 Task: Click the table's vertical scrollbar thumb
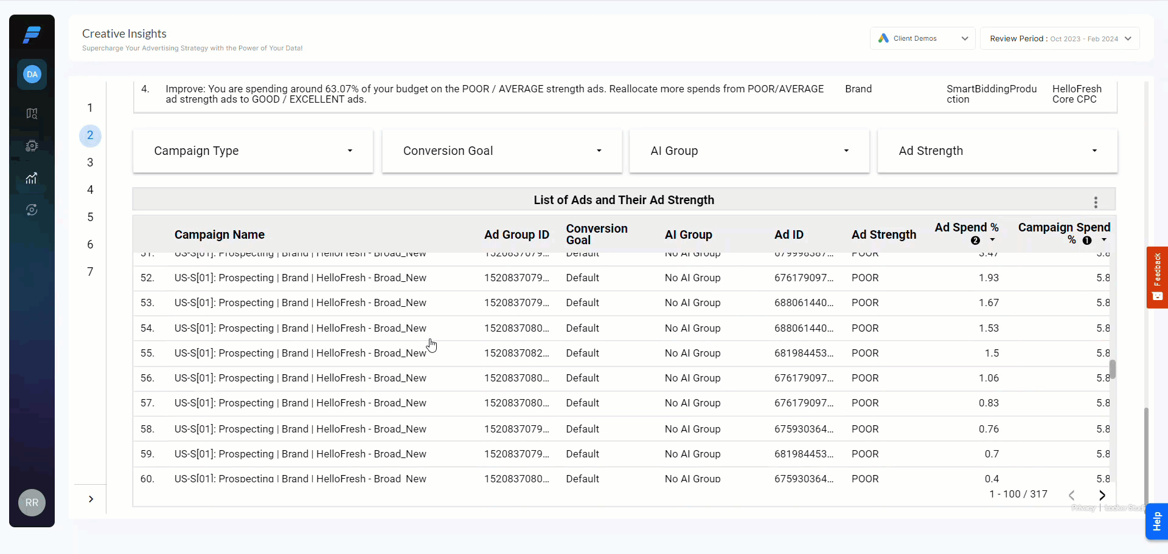[x=1113, y=369]
